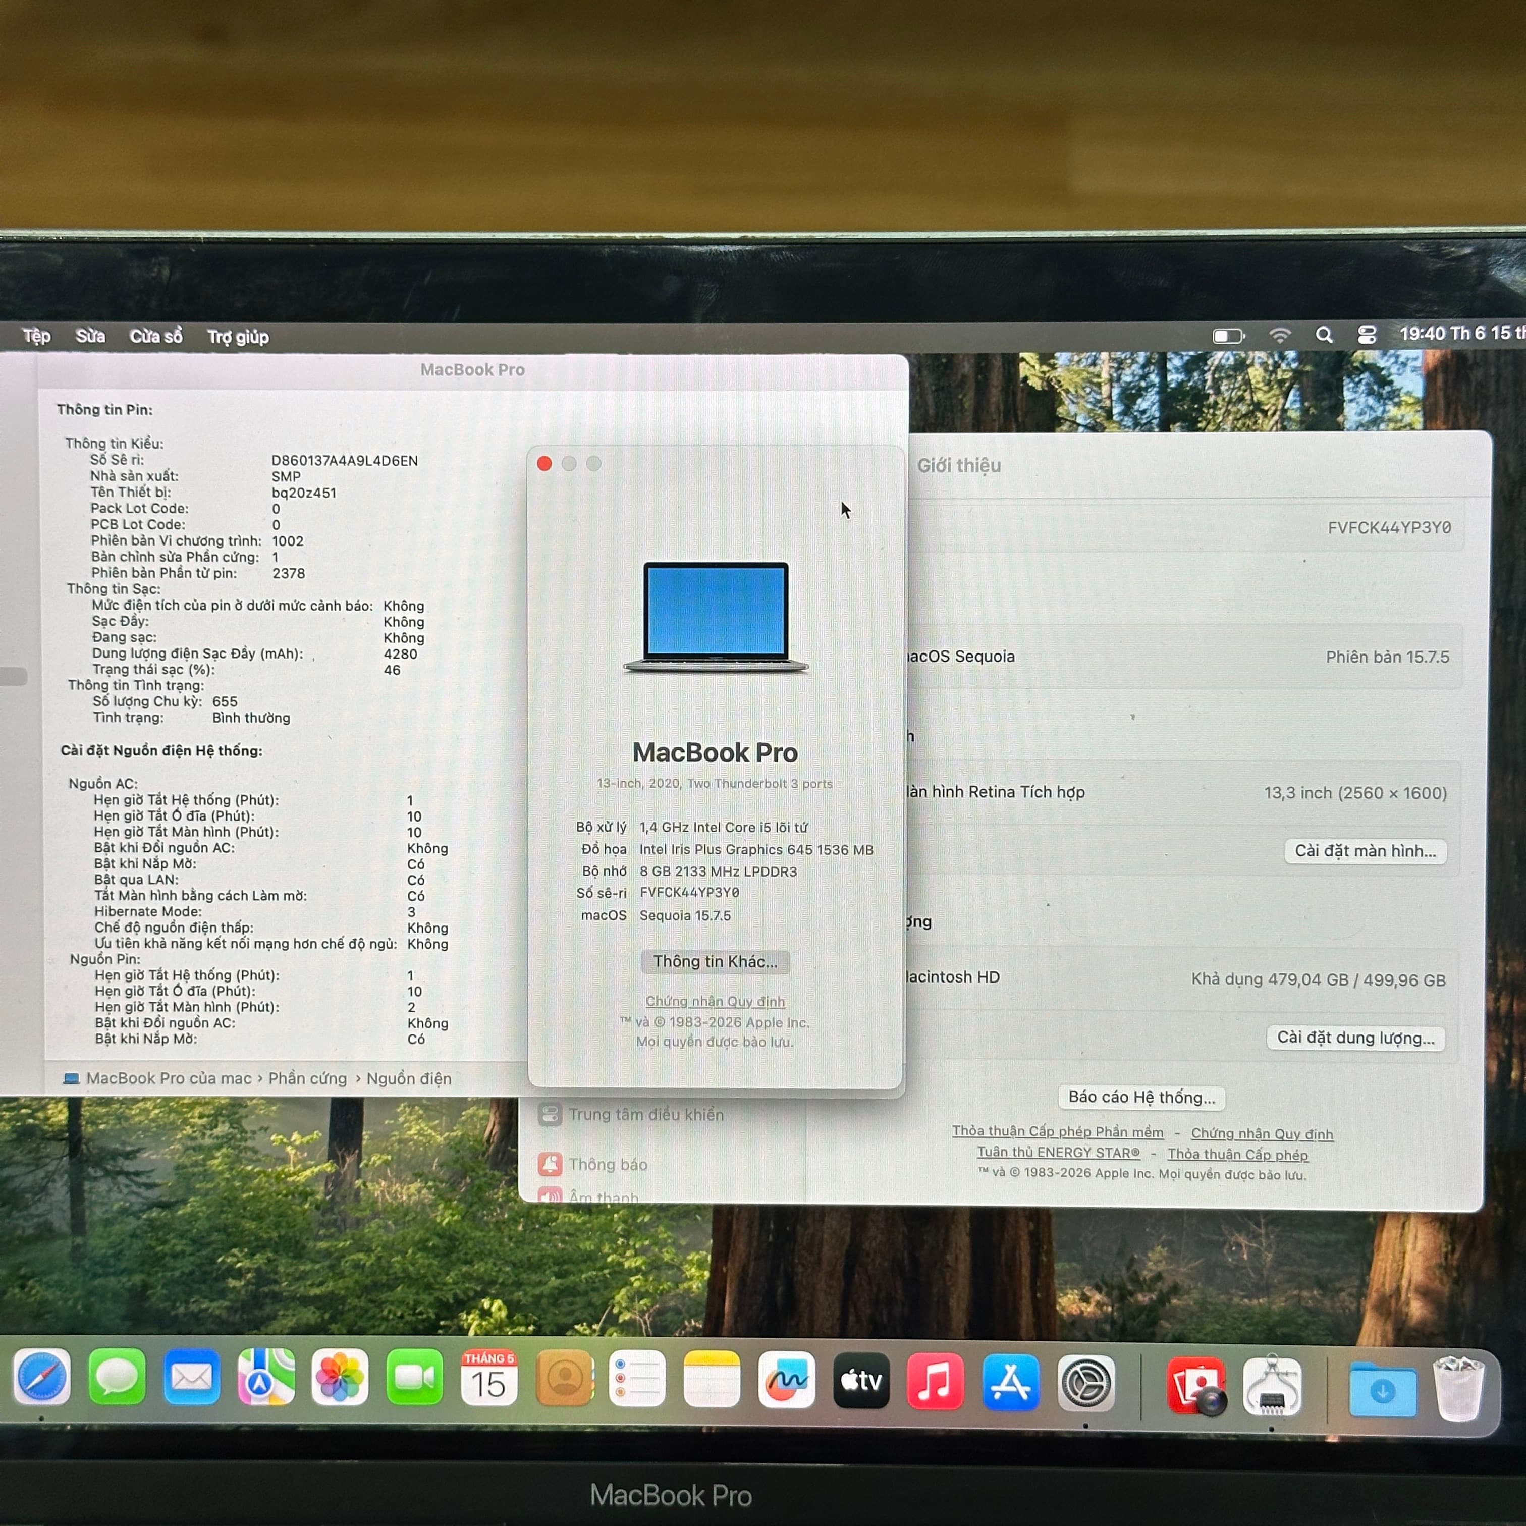Click Giới thiệu heading in Settings window
Image resolution: width=1526 pixels, height=1526 pixels.
[959, 465]
